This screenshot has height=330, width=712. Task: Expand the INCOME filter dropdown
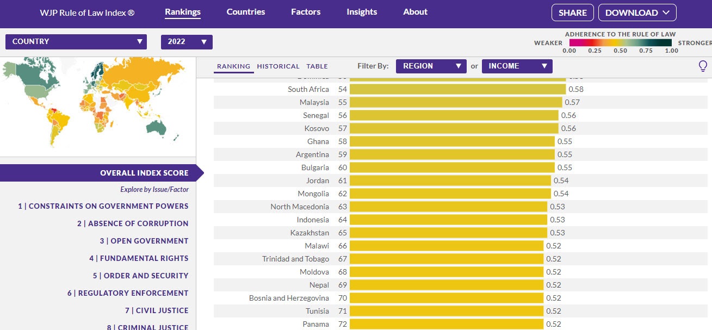tap(517, 66)
